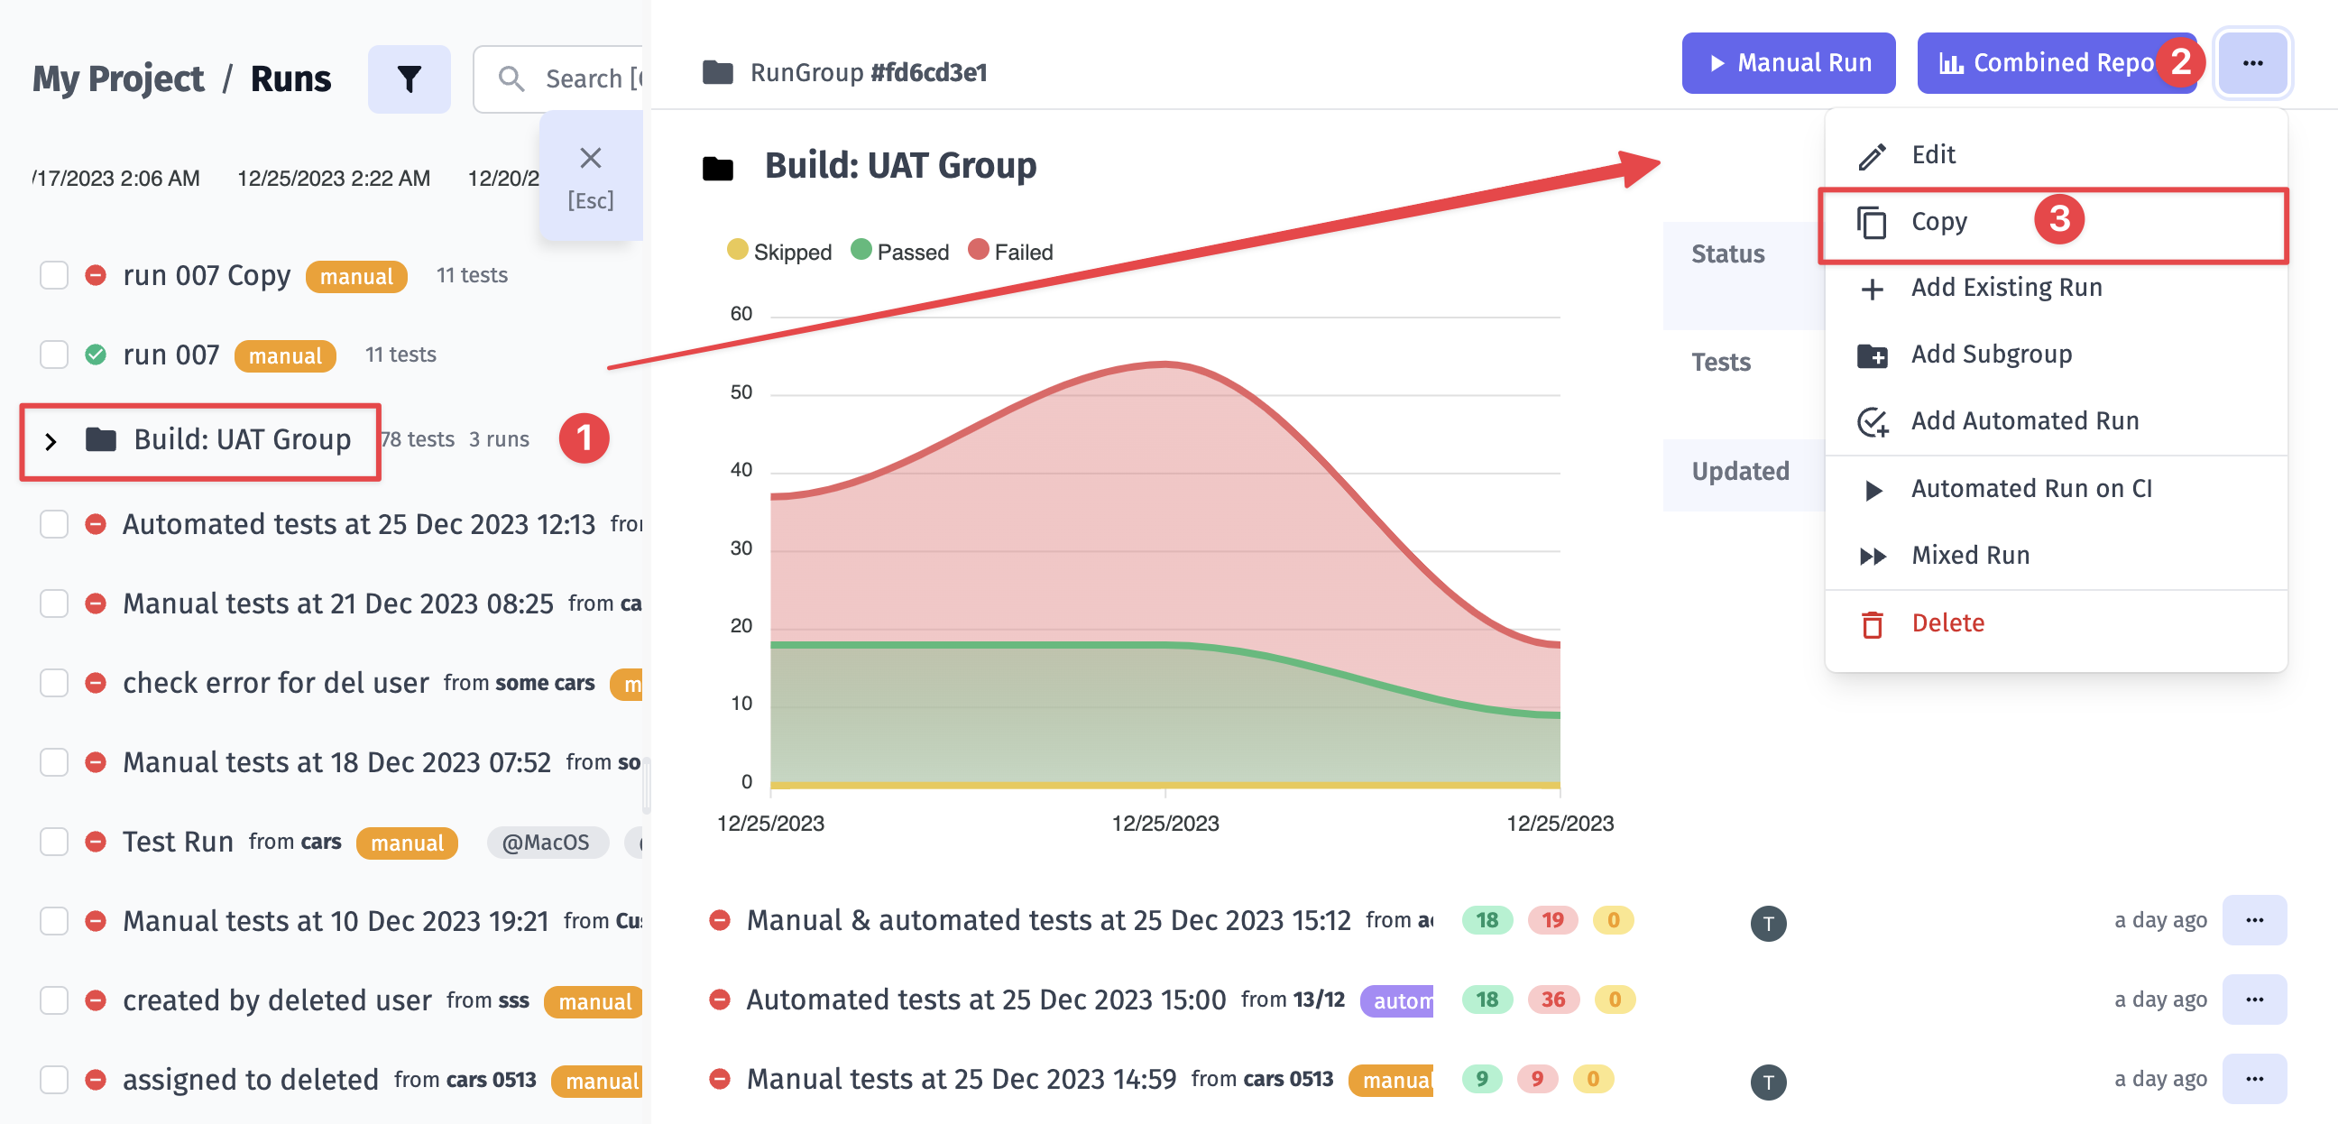
Task: Check the box for run 007
Action: [54, 355]
